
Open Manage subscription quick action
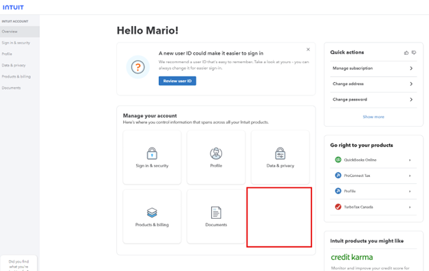[x=373, y=68]
